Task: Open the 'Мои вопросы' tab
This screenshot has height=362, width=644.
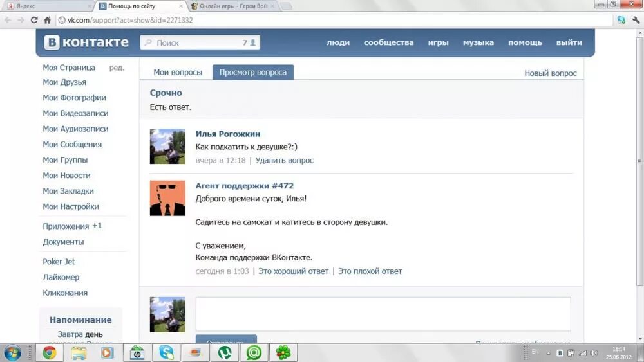Action: click(178, 72)
